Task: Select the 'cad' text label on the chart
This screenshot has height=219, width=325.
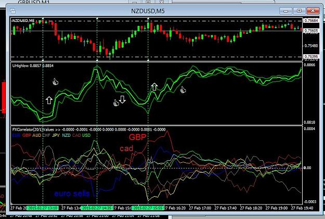Action: pos(126,148)
